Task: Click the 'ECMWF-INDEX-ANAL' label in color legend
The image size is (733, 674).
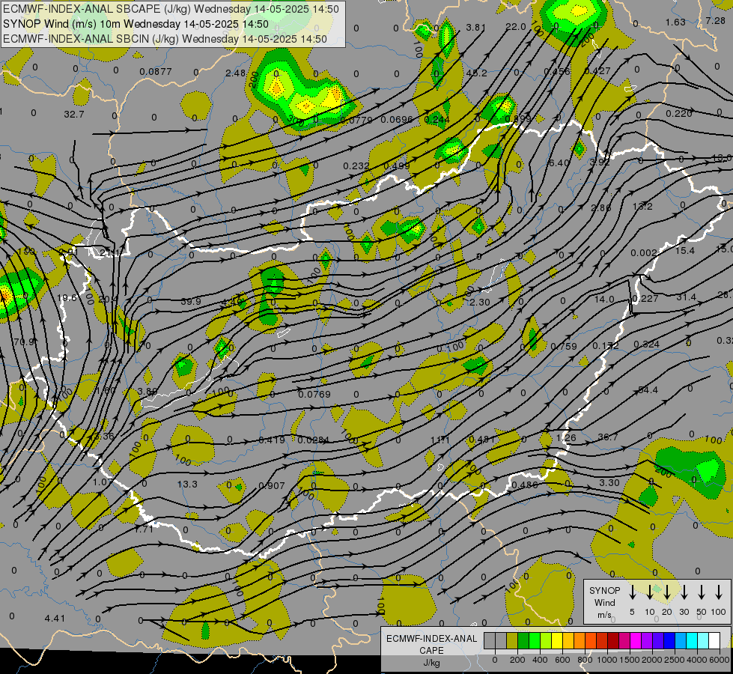Action: (x=431, y=639)
